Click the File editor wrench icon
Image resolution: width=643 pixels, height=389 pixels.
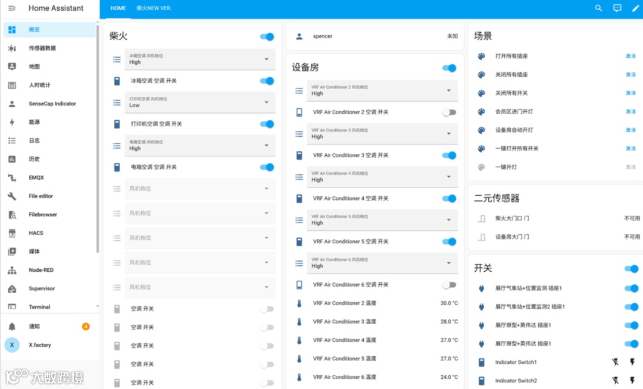pos(12,196)
